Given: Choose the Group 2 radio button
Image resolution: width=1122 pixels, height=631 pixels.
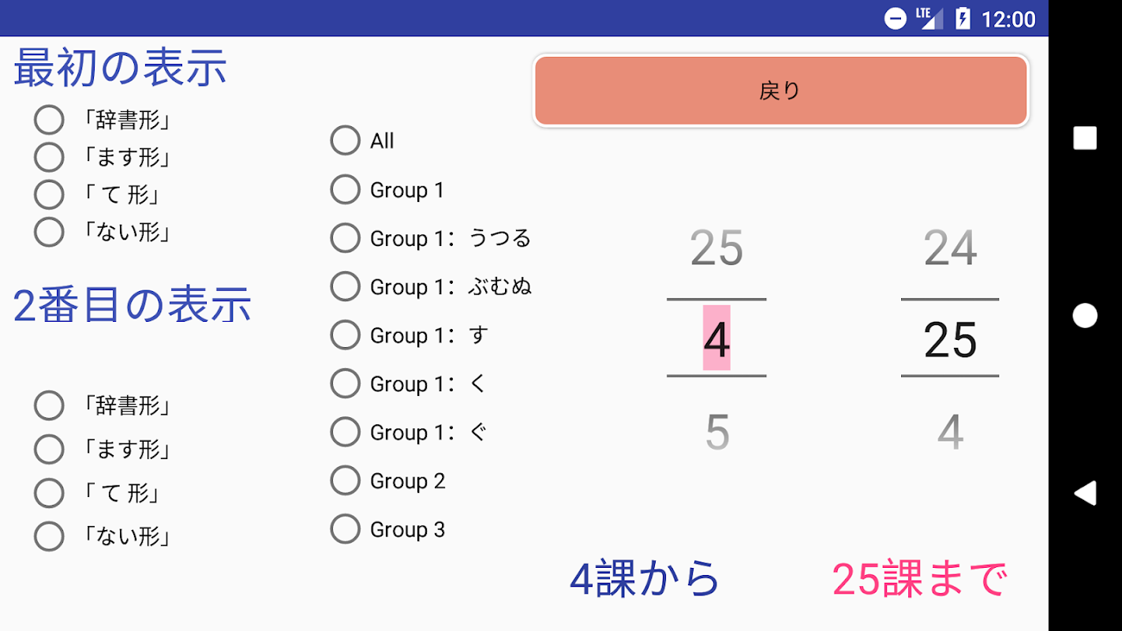Looking at the screenshot, I should point(346,480).
